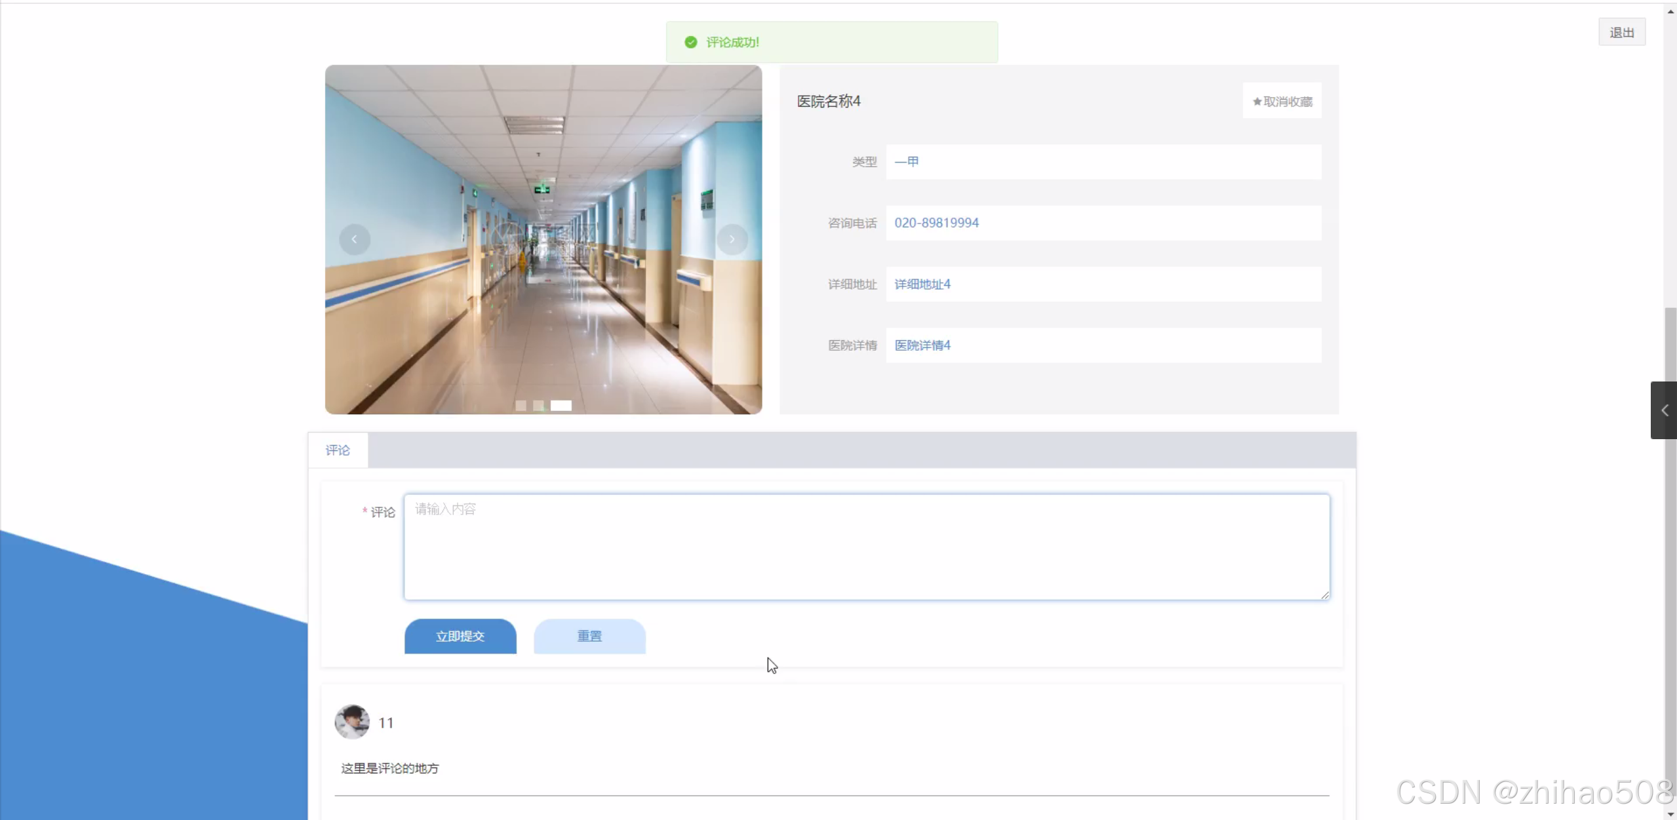
Task: Select the second carousel indicator dot
Action: click(x=538, y=406)
